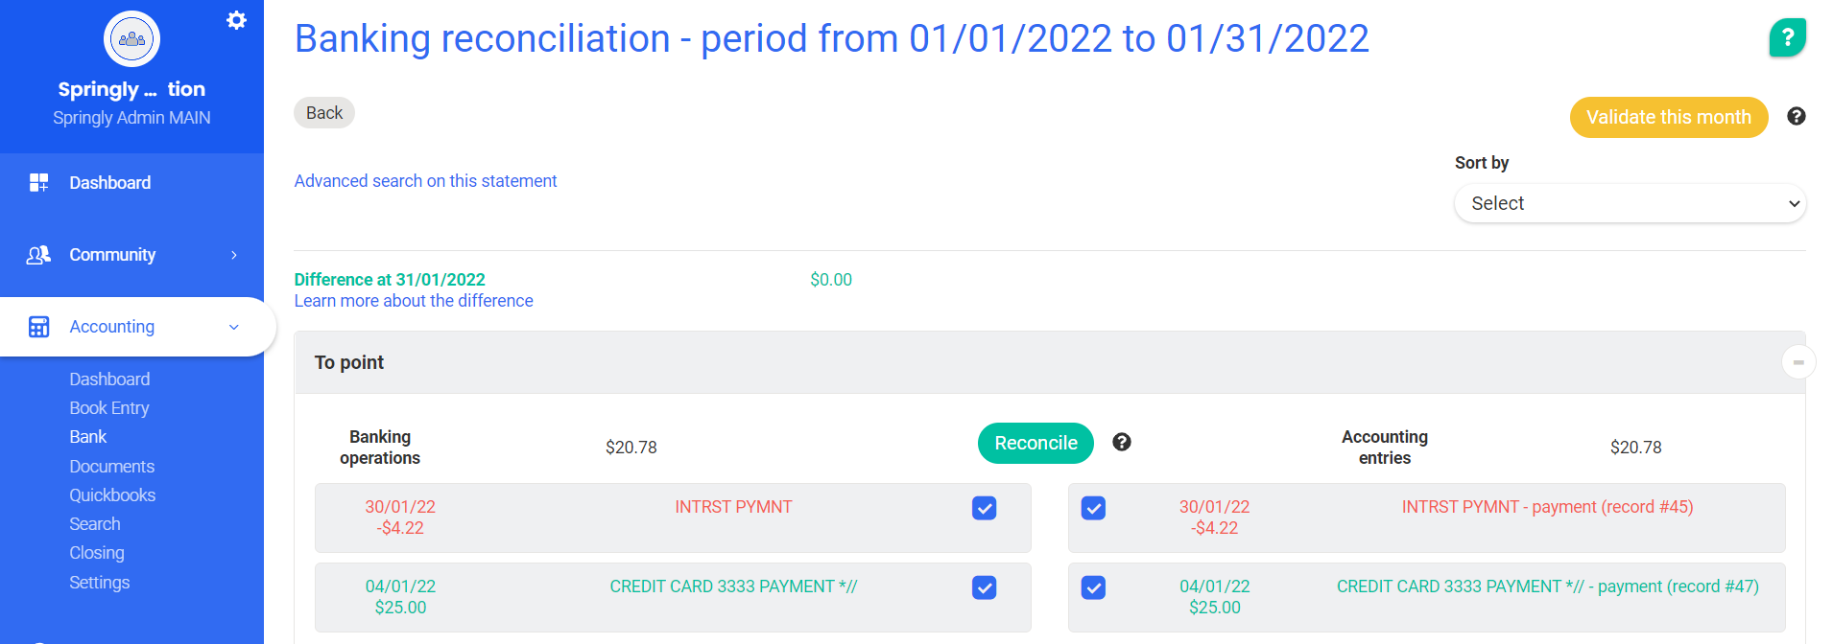Click the green help question mark icon

click(1787, 38)
